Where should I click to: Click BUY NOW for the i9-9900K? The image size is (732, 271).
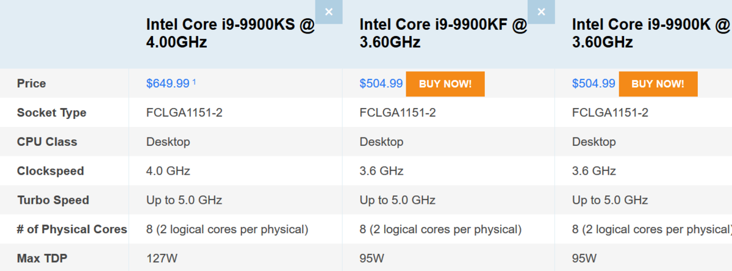pyautogui.click(x=658, y=84)
